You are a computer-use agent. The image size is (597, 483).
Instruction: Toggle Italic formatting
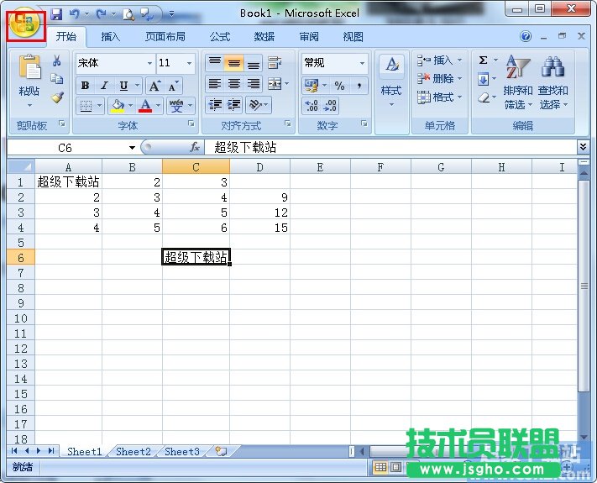pyautogui.click(x=104, y=86)
